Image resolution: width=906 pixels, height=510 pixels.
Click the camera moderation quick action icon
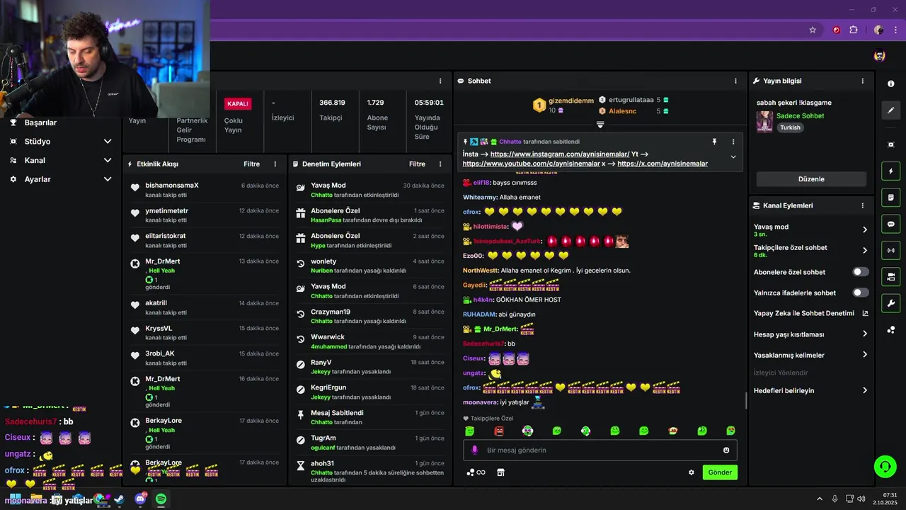(x=890, y=277)
